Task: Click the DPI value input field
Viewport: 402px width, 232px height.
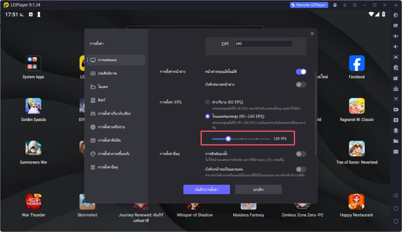Action: [263, 43]
